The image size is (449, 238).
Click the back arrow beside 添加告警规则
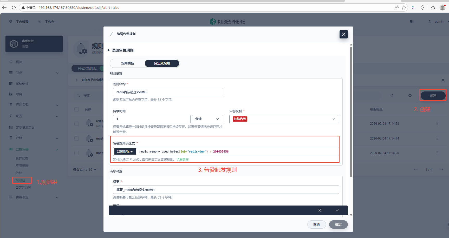click(x=108, y=50)
